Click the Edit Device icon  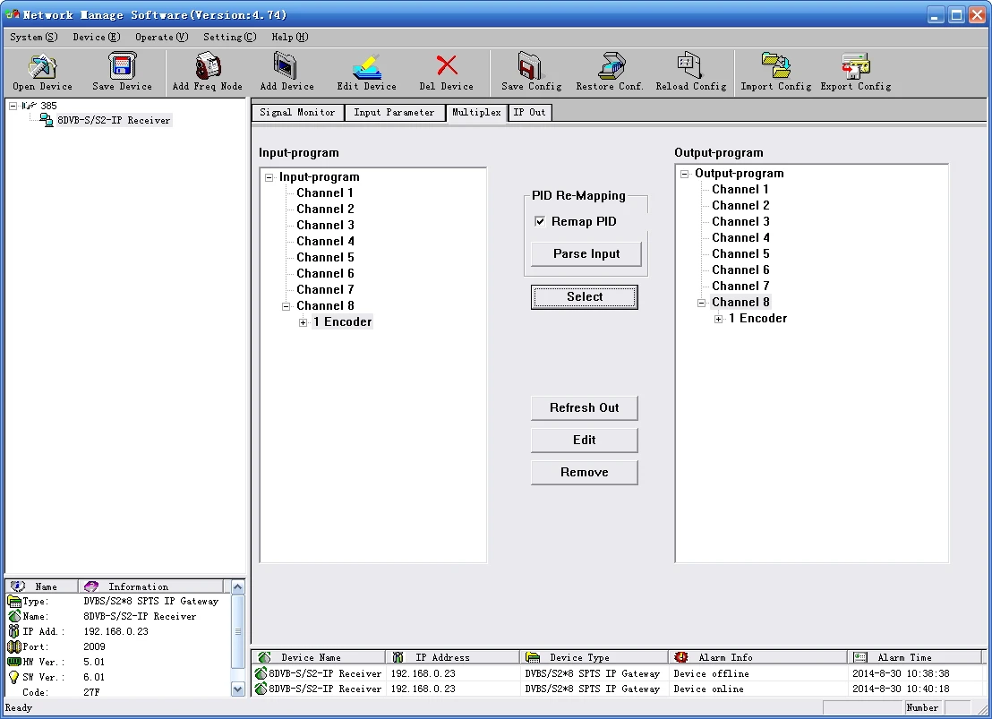(367, 66)
